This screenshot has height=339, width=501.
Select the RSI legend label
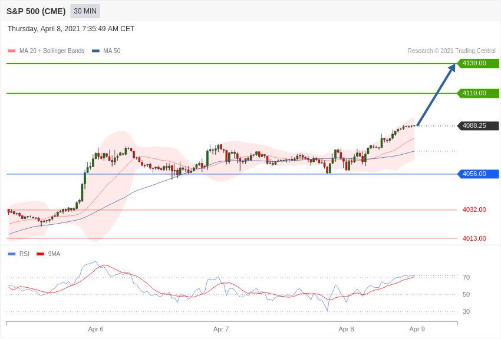[x=24, y=254]
